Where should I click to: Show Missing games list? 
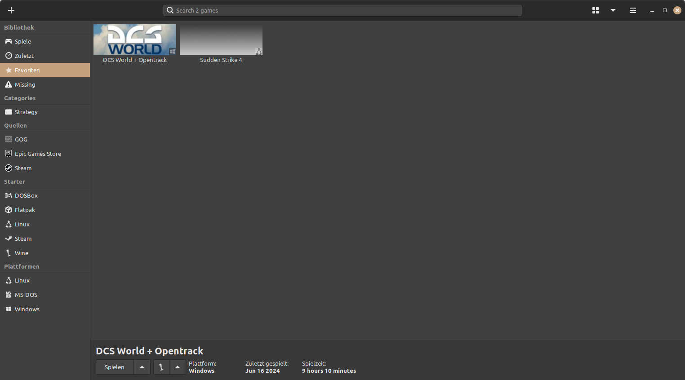[x=45, y=84]
